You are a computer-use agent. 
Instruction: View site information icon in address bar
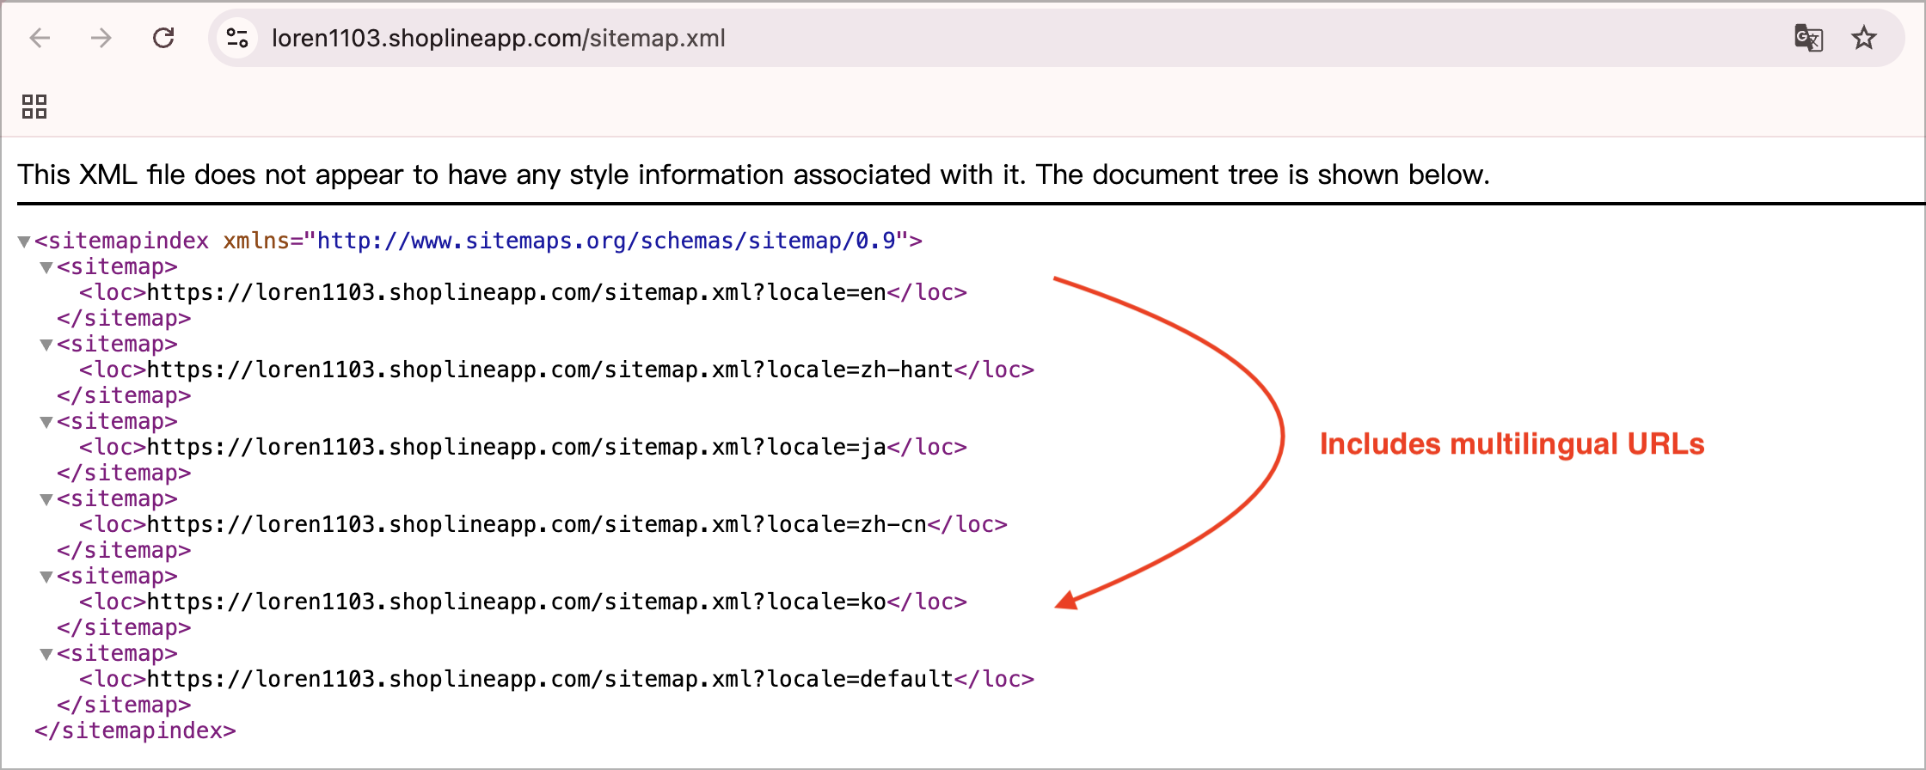tap(236, 38)
